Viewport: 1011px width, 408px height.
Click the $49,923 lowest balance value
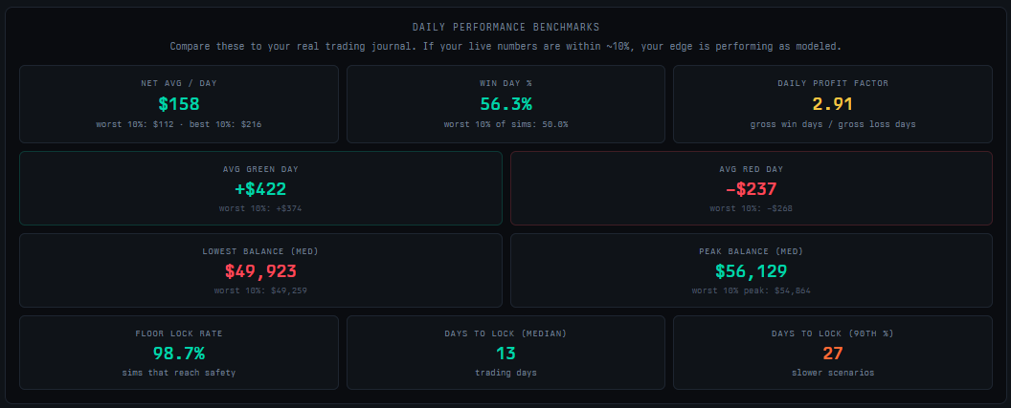click(260, 271)
